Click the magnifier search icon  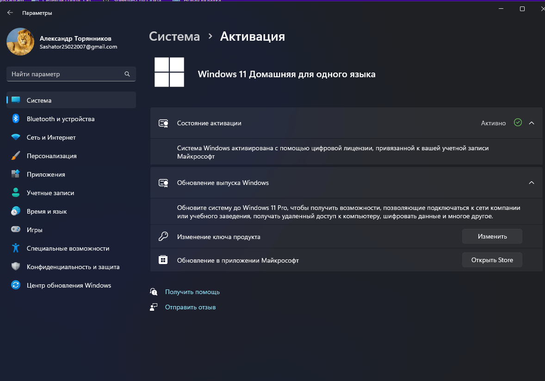127,74
